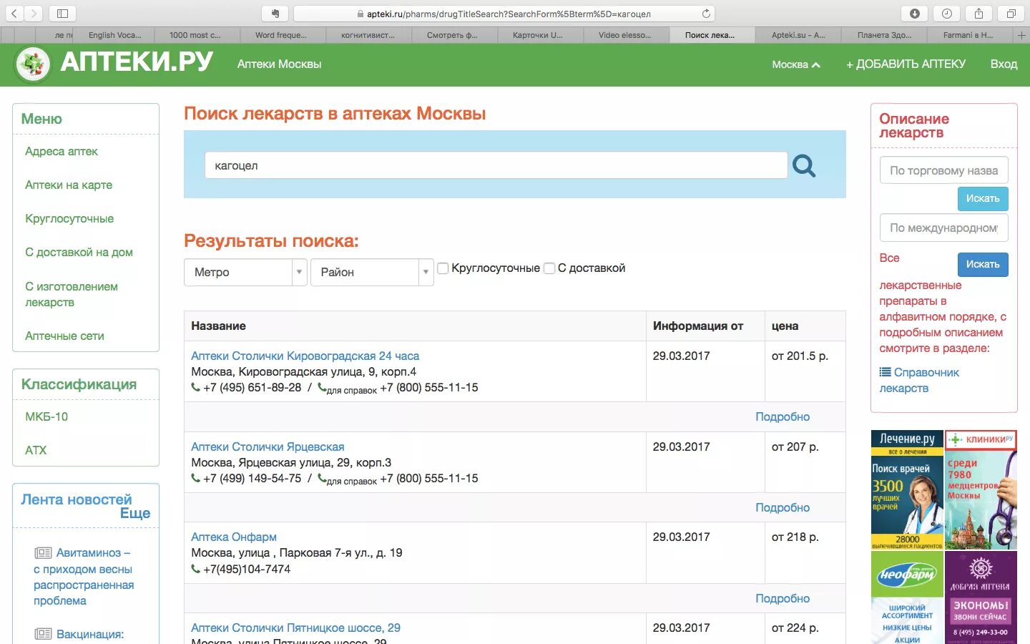Screen dimensions: 1030x644
Task: Open the Лечение.ру banner ad
Action: coord(907,490)
